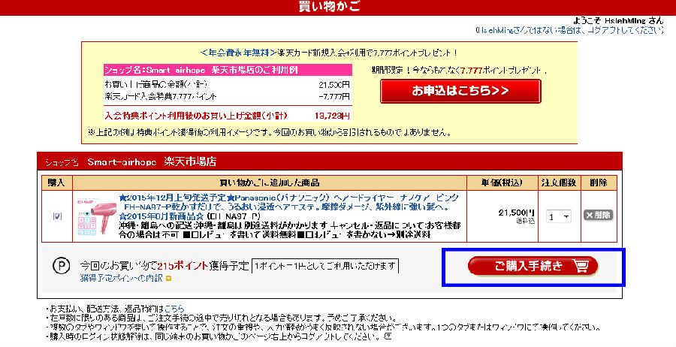This screenshot has height=347, width=676.
Task: Click the shopping cart icon on the purchase button
Action: tap(581, 267)
